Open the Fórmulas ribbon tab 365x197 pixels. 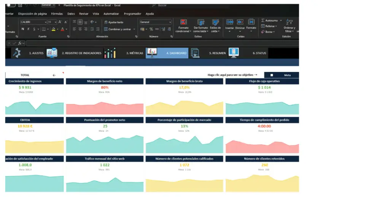(57, 14)
